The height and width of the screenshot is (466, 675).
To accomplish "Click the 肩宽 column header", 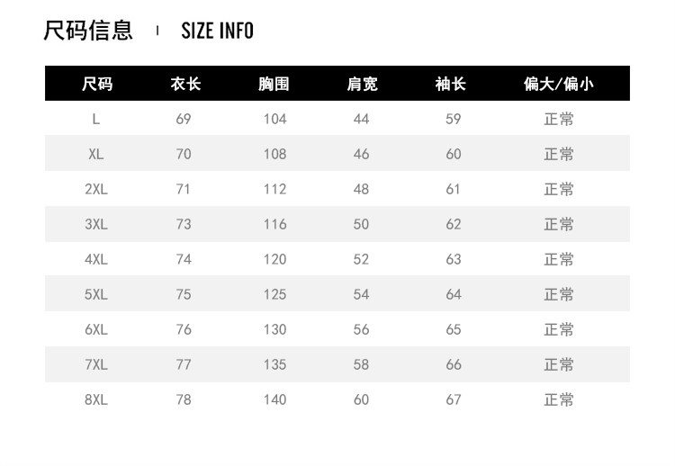I will [x=362, y=85].
